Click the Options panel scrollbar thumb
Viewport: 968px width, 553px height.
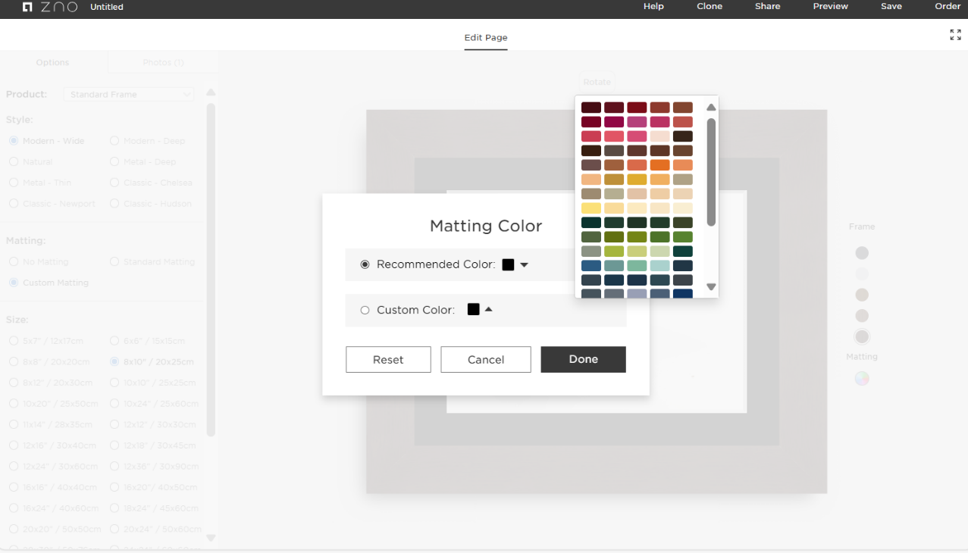(x=211, y=270)
